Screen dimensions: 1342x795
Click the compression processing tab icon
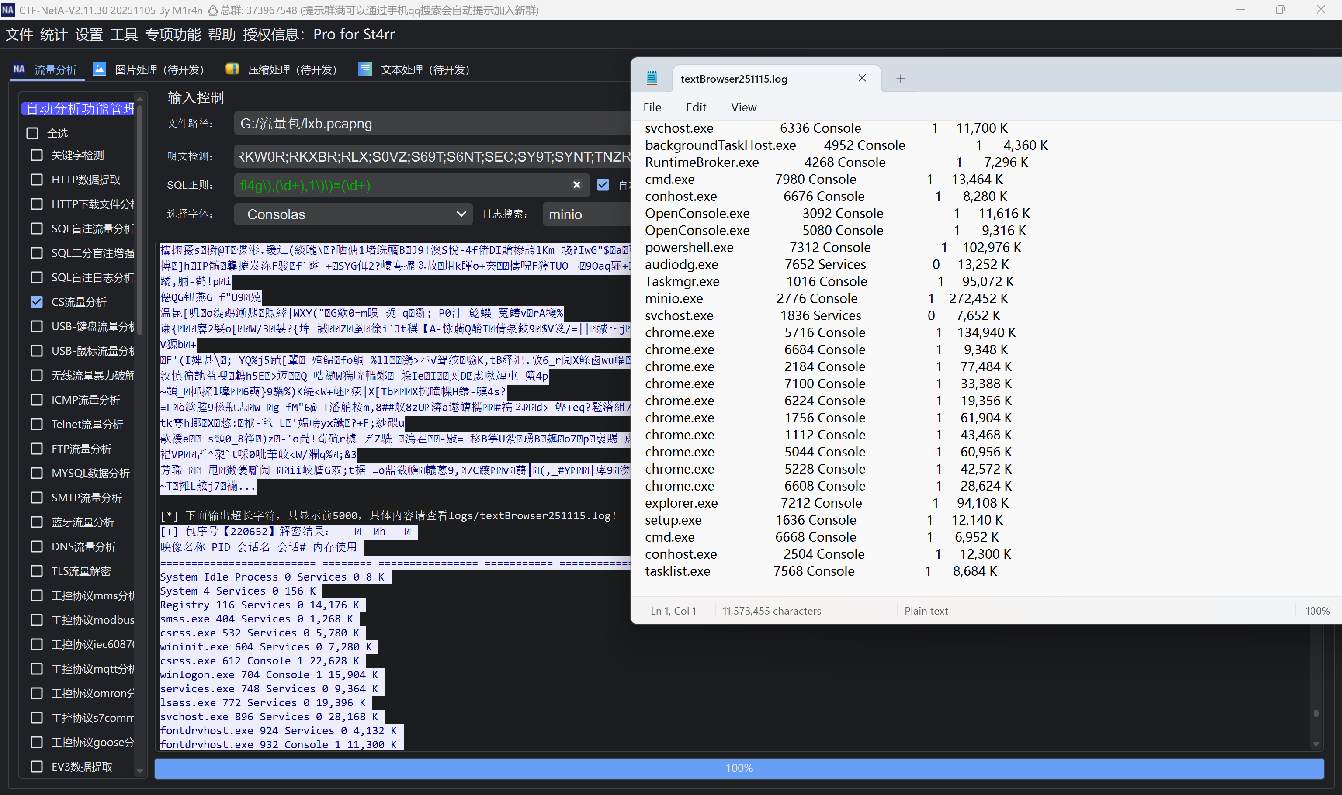pyautogui.click(x=232, y=69)
